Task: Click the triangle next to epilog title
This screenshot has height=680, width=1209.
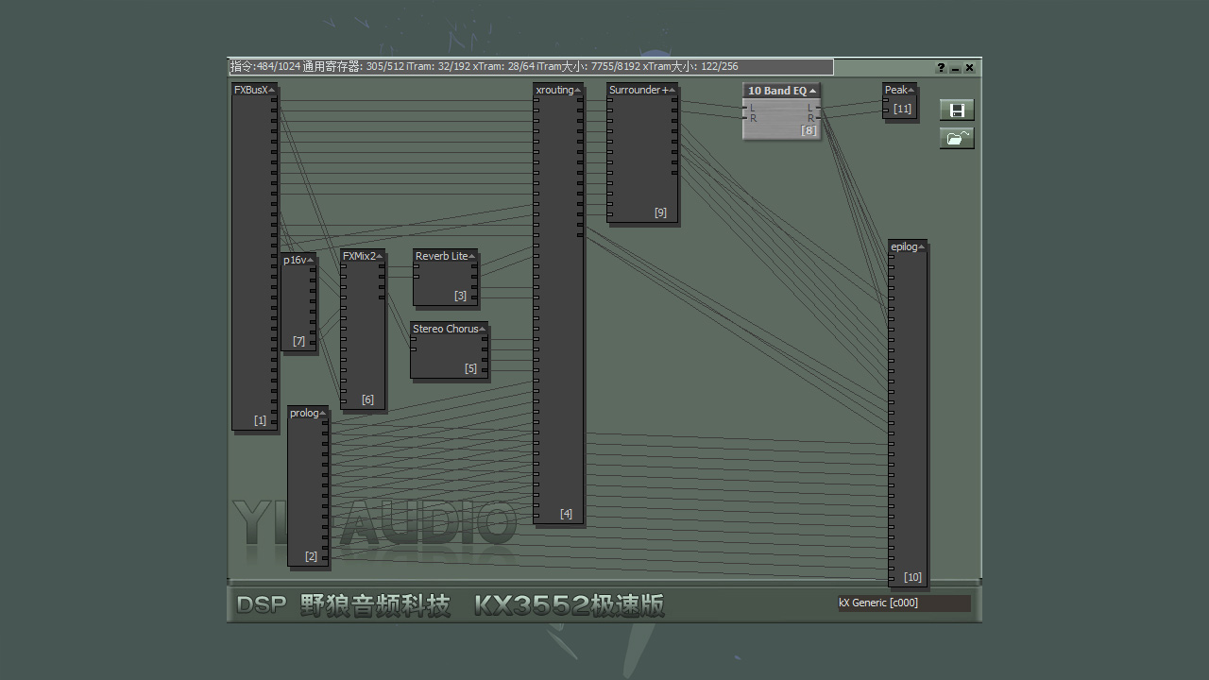Action: coord(922,247)
